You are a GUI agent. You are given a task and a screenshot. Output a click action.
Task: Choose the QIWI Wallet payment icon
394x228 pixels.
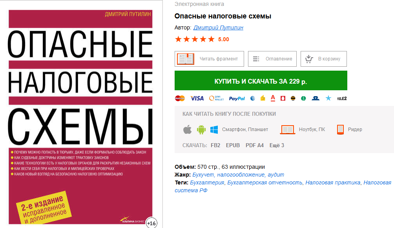click(216, 98)
